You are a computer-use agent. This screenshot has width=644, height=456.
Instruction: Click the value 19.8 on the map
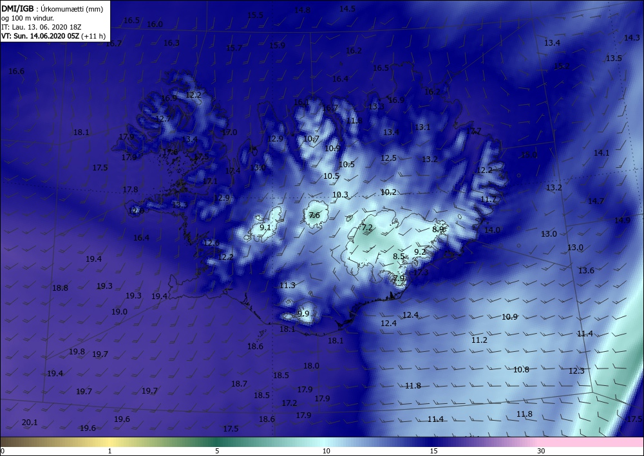(77, 351)
